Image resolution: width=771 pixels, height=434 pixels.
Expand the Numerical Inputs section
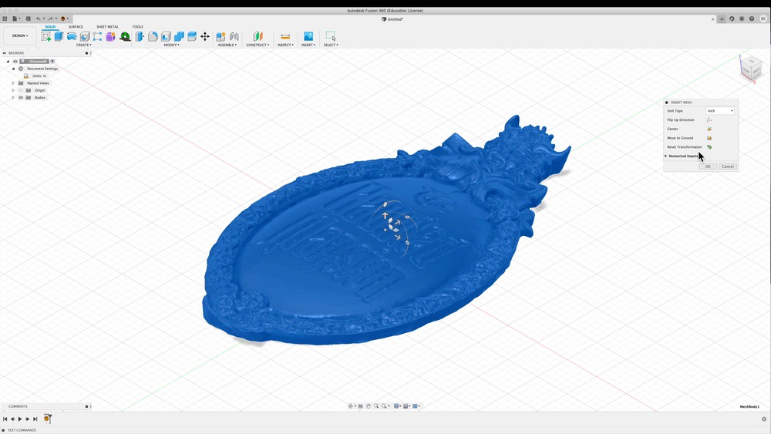pyautogui.click(x=666, y=156)
